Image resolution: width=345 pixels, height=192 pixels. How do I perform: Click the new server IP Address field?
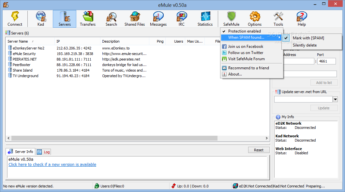pos(299,61)
